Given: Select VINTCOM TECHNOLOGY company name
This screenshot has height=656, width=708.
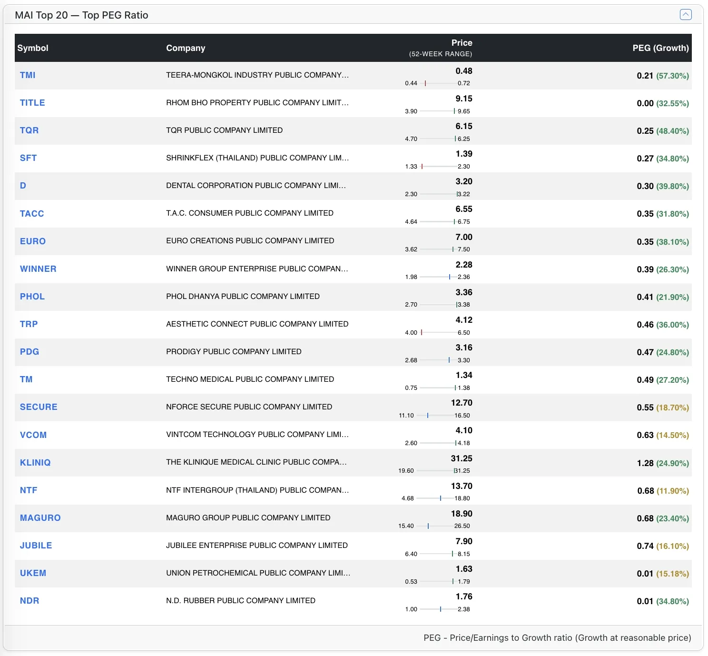Looking at the screenshot, I should pos(257,435).
